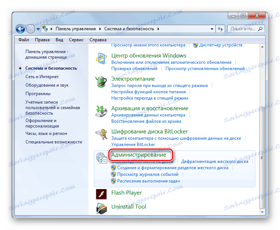Click Управление BitLocker link
Screen dimensions: 280x230
click(133, 144)
